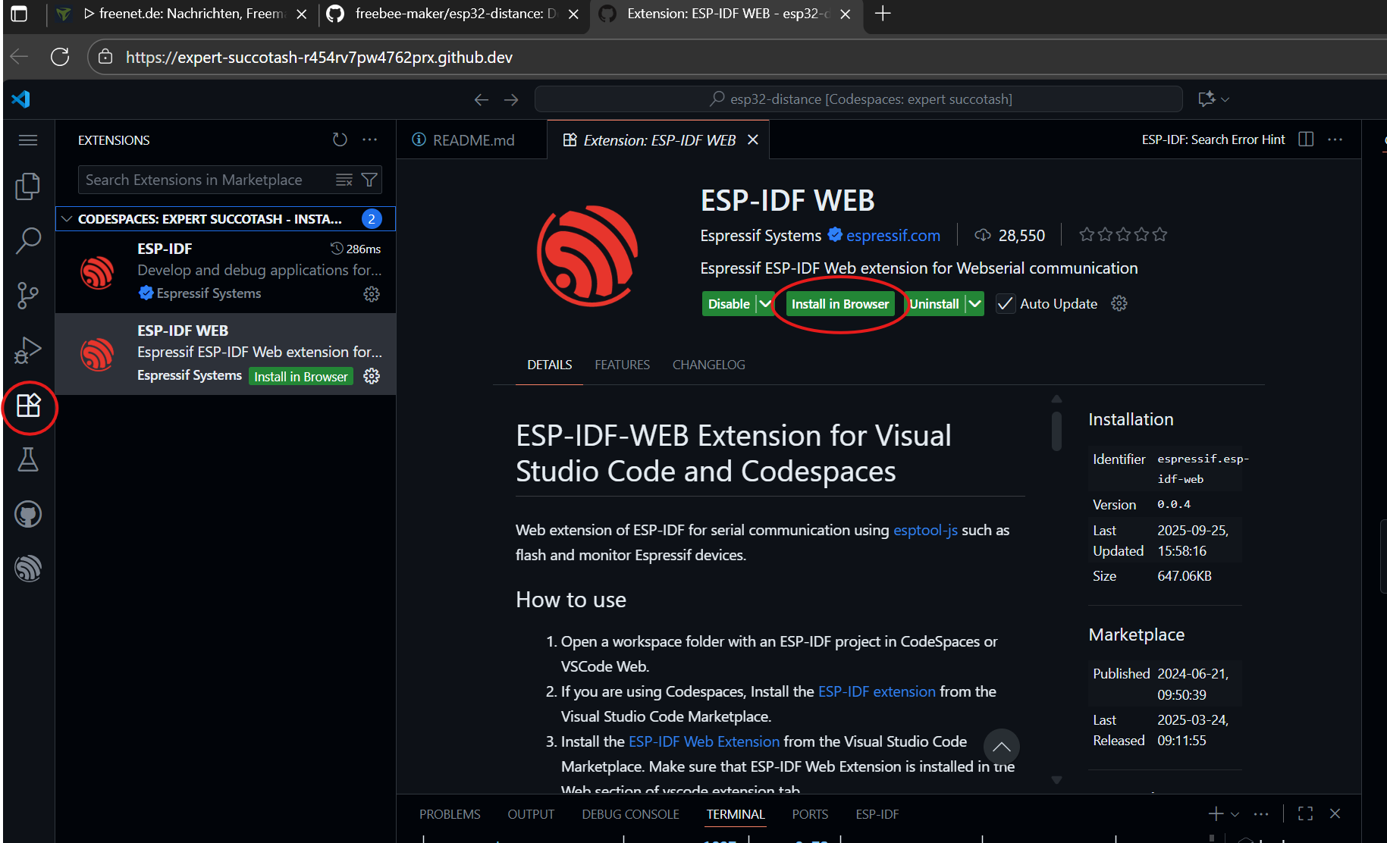Expand the Uninstall button dropdown arrow
Viewport: 1387px width, 843px height.
coord(974,304)
